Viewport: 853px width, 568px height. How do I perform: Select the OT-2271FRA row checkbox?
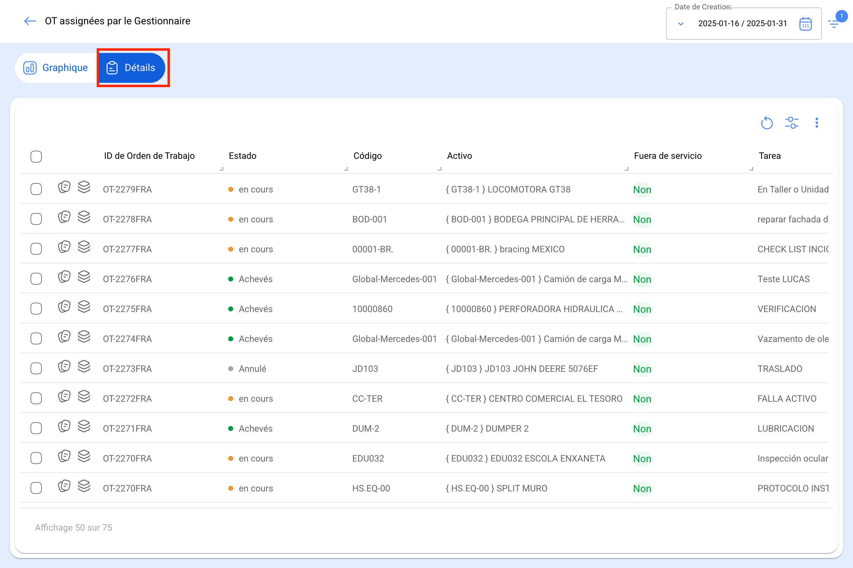click(x=36, y=428)
